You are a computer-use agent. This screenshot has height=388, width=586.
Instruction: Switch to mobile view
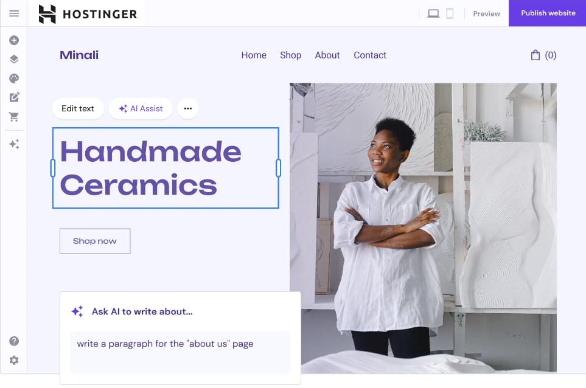tap(450, 14)
